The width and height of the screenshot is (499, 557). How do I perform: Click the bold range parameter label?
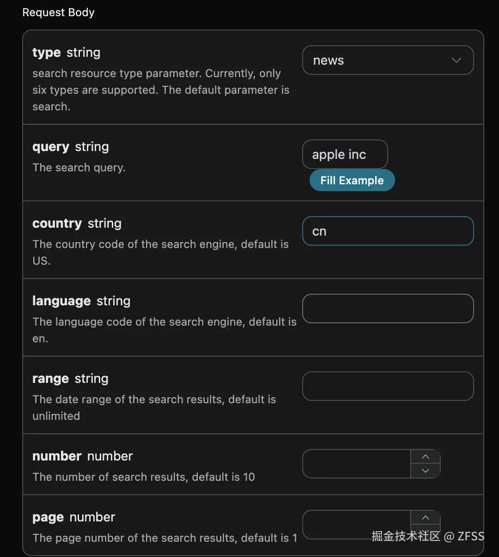[50, 379]
